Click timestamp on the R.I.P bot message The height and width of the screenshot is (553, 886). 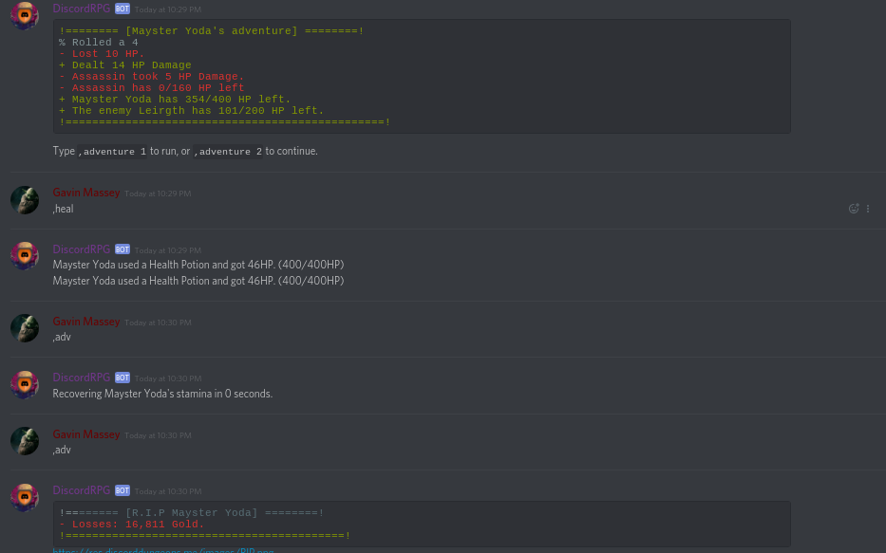point(168,491)
